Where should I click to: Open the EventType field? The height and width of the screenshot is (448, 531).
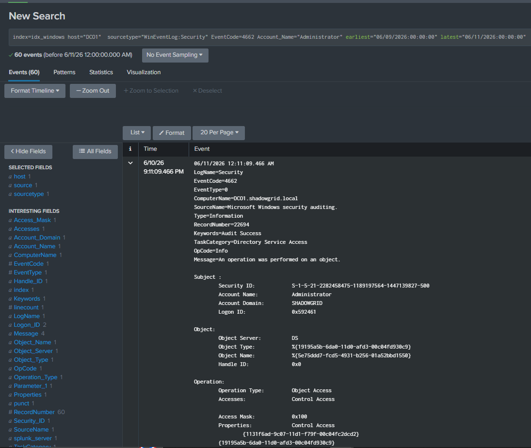28,272
